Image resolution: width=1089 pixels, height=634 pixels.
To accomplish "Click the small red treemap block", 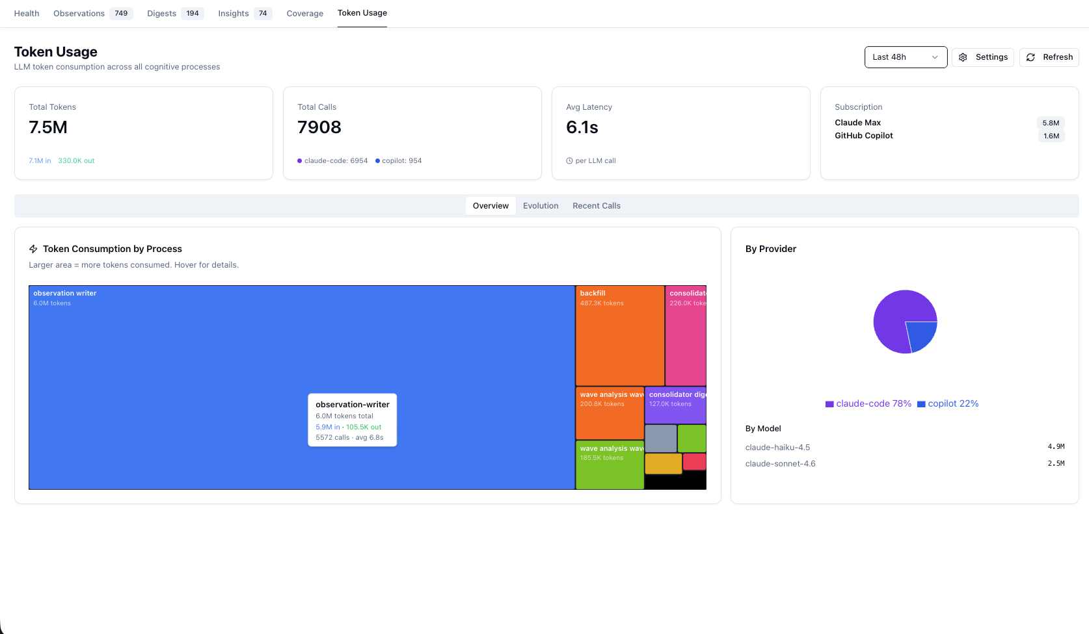I will 695,462.
